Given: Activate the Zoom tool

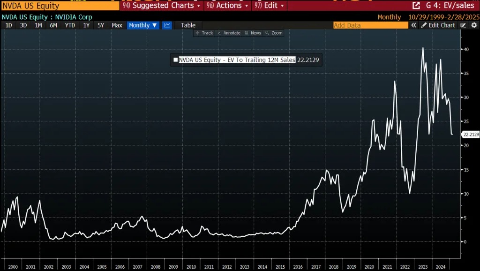Looking at the screenshot, I should pyautogui.click(x=274, y=33).
